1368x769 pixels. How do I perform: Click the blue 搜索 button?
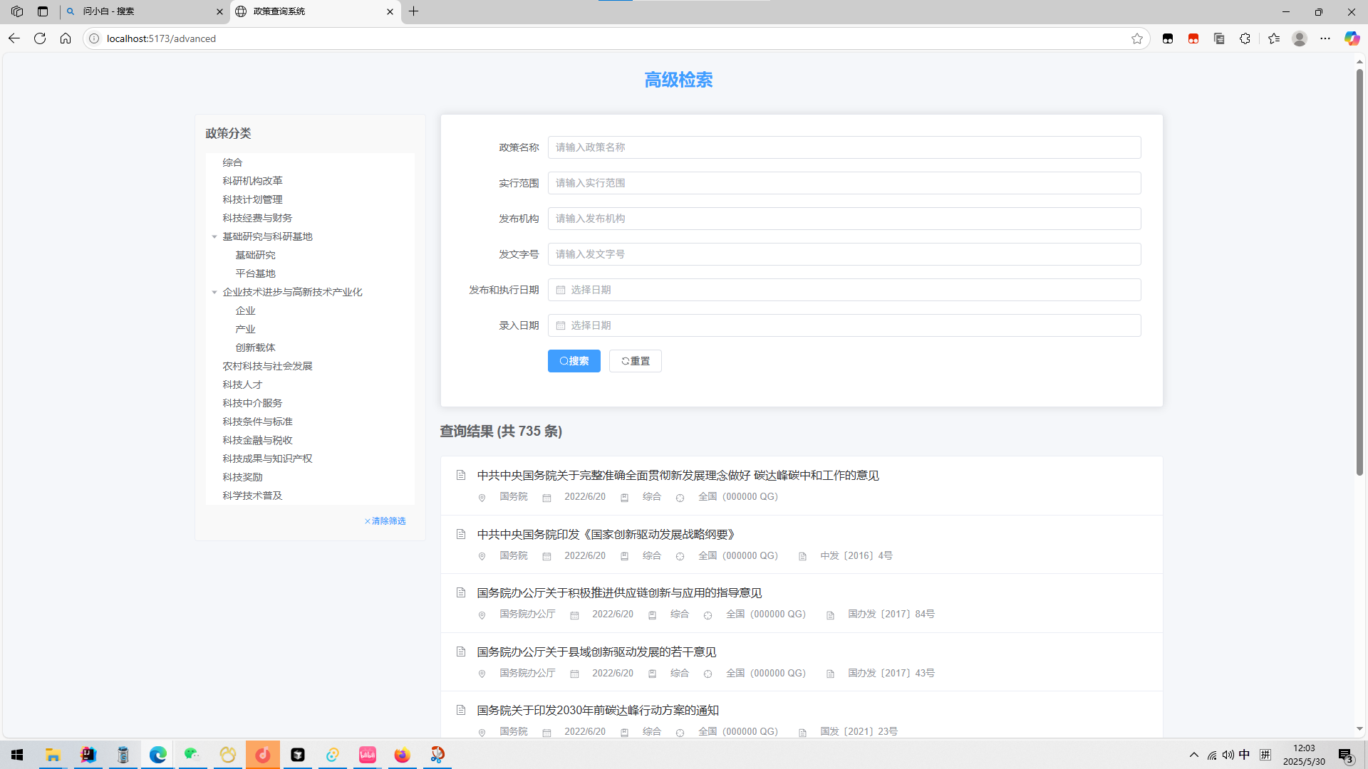click(574, 361)
